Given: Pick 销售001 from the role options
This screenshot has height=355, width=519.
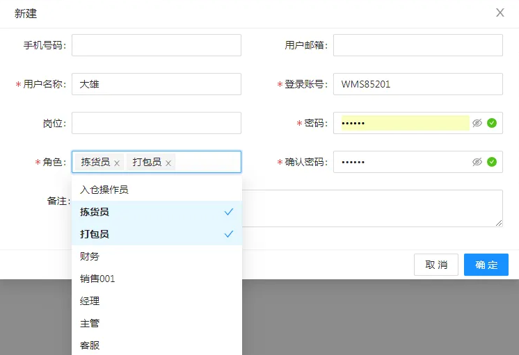Looking at the screenshot, I should tap(97, 279).
